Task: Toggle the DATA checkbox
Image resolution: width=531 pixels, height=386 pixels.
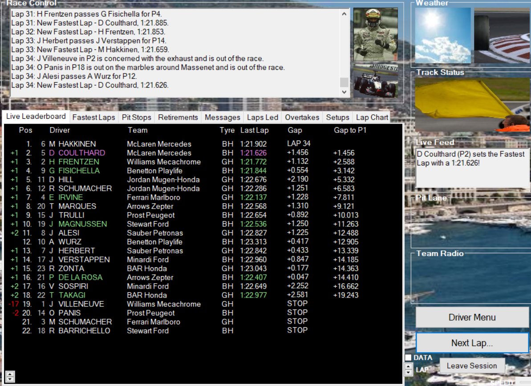Action: pyautogui.click(x=409, y=358)
